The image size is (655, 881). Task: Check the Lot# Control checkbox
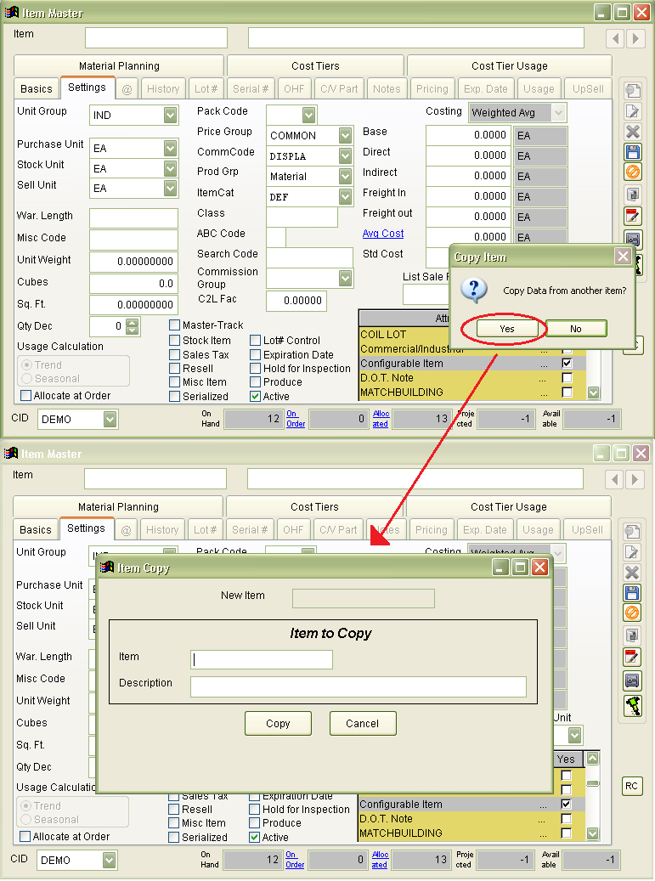[256, 341]
